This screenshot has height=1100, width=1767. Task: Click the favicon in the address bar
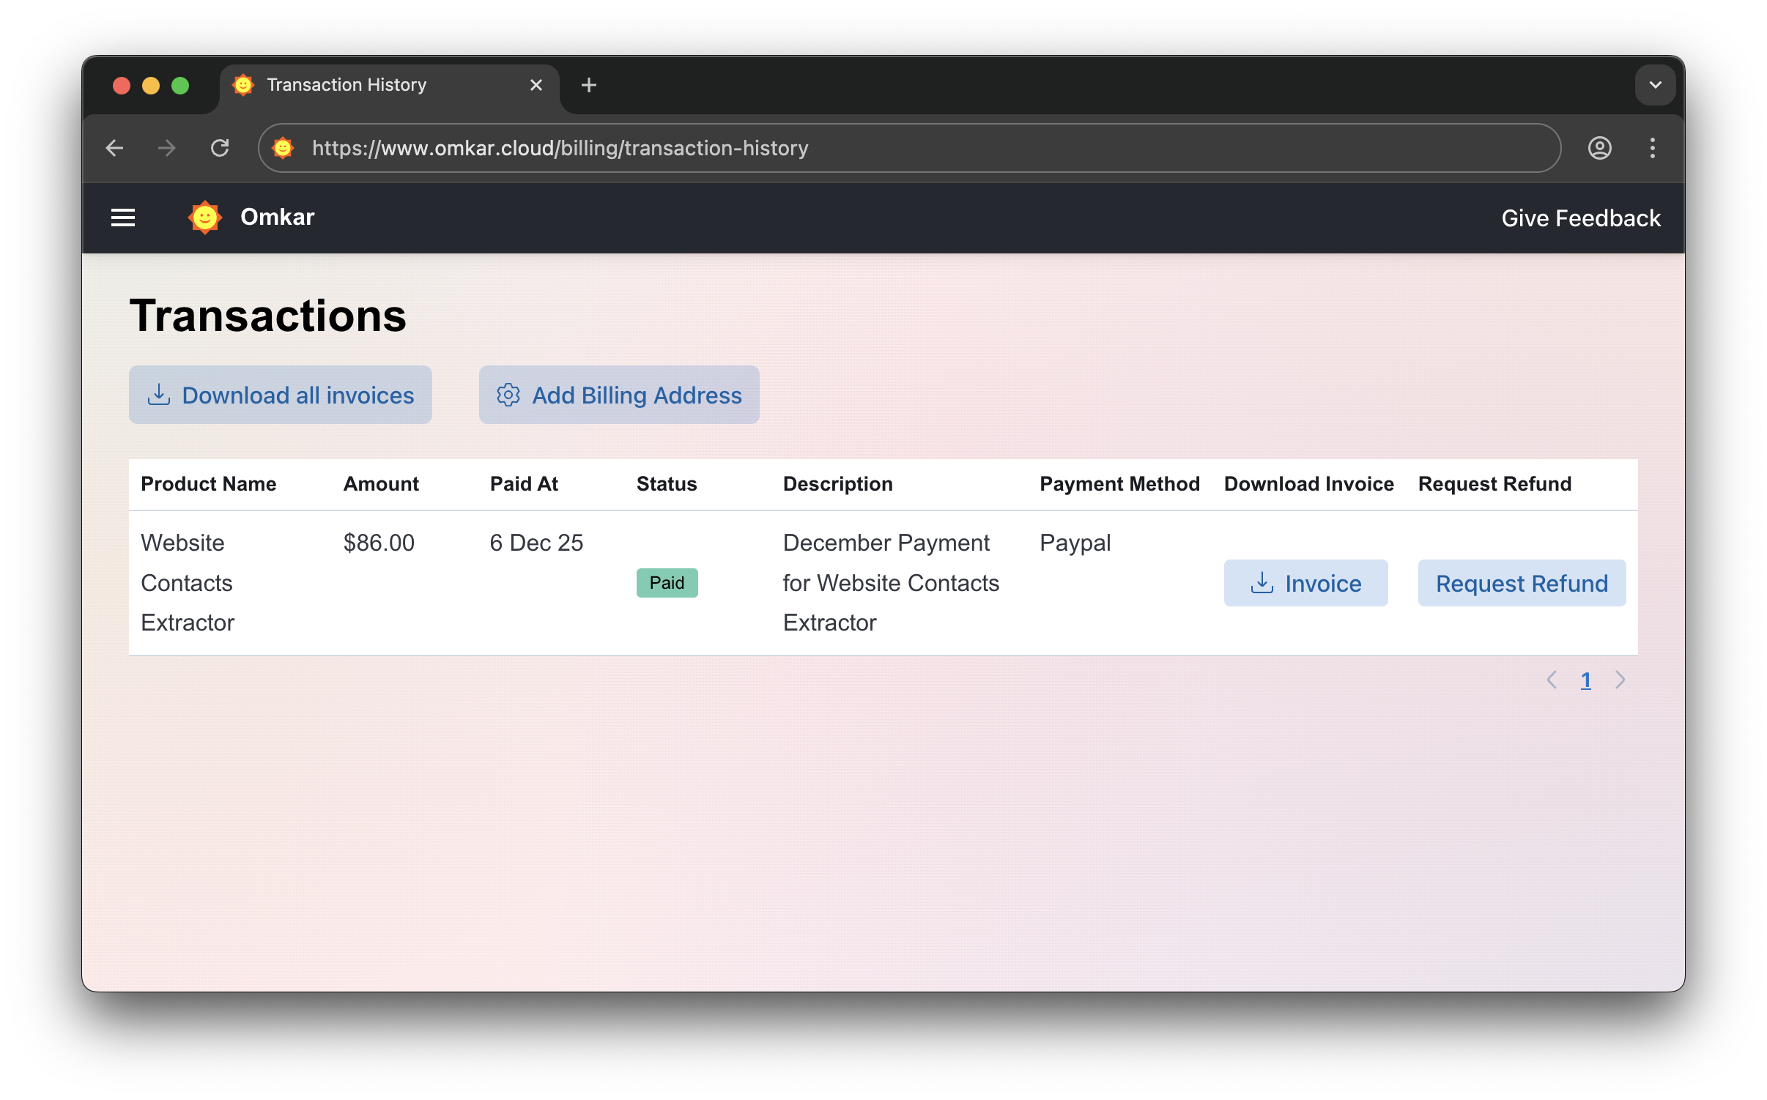284,148
